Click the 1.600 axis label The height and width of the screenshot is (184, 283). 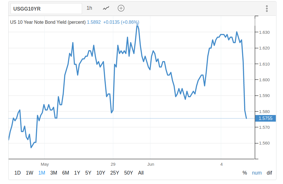(264, 80)
